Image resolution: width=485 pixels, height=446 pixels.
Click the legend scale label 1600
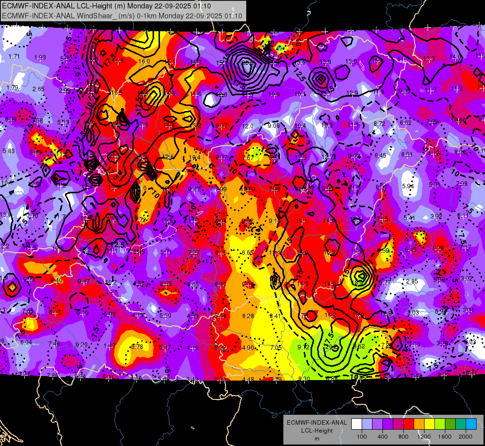pos(445,437)
